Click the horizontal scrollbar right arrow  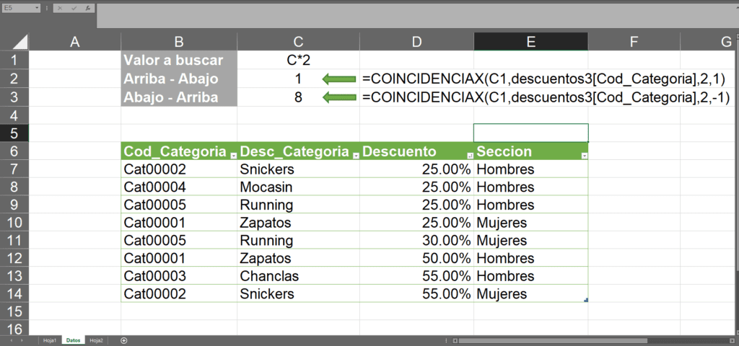pyautogui.click(x=732, y=341)
